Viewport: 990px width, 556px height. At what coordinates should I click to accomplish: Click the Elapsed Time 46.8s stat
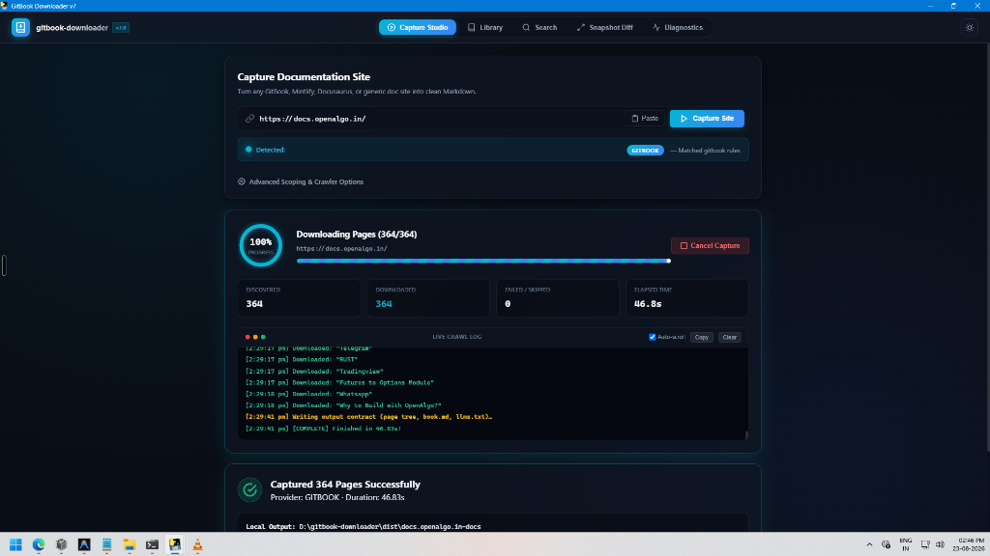687,297
